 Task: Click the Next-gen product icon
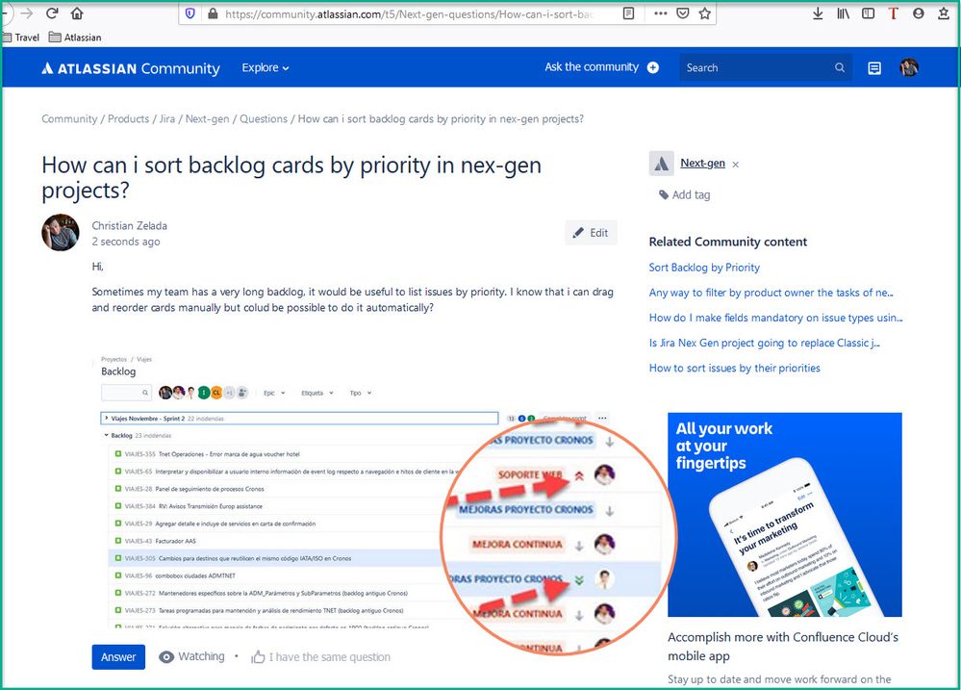click(661, 164)
